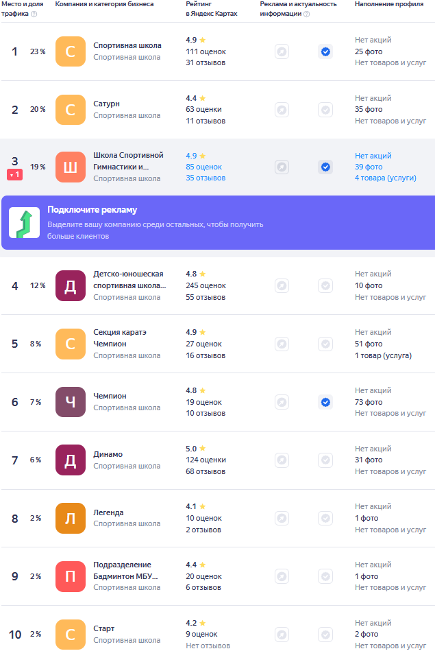Image resolution: width=435 pixels, height=662 pixels.
Task: Click the orange 'С' avatar of Спортивная школа ranked first
Action: [x=71, y=51]
